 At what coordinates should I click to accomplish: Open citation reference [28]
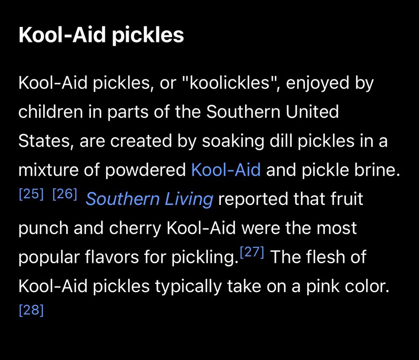pyautogui.click(x=31, y=310)
